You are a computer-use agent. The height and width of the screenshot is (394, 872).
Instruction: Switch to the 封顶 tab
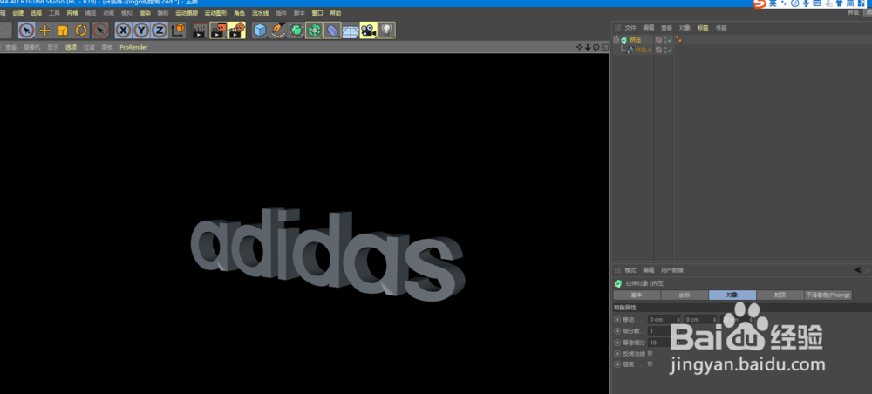click(780, 295)
